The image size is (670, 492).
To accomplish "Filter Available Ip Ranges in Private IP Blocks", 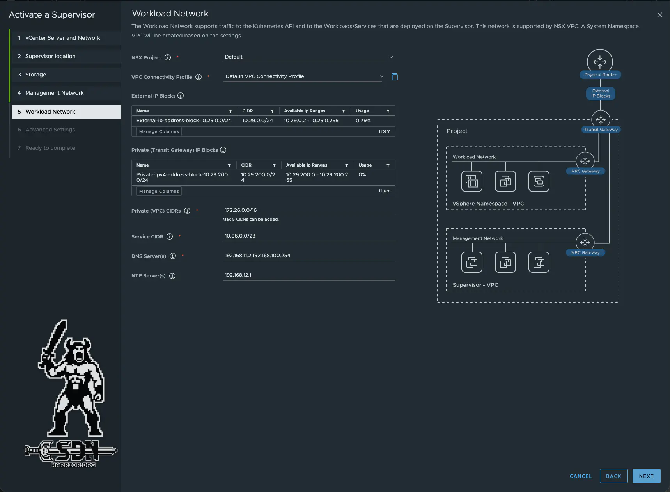I will click(346, 165).
